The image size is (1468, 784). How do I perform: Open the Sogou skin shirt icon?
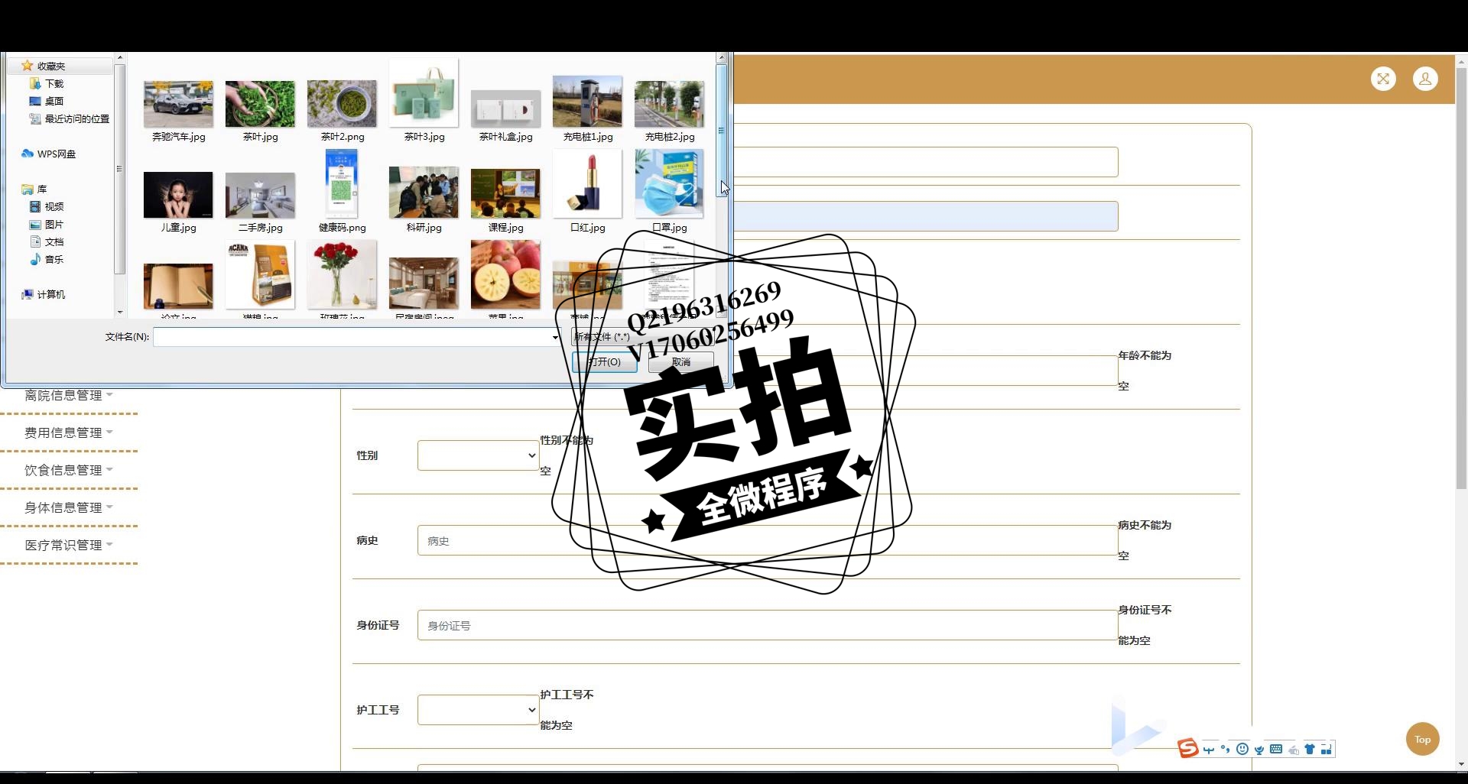pyautogui.click(x=1310, y=750)
